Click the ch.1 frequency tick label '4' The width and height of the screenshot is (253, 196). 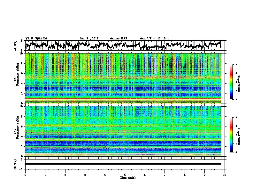pyautogui.click(x=22, y=84)
